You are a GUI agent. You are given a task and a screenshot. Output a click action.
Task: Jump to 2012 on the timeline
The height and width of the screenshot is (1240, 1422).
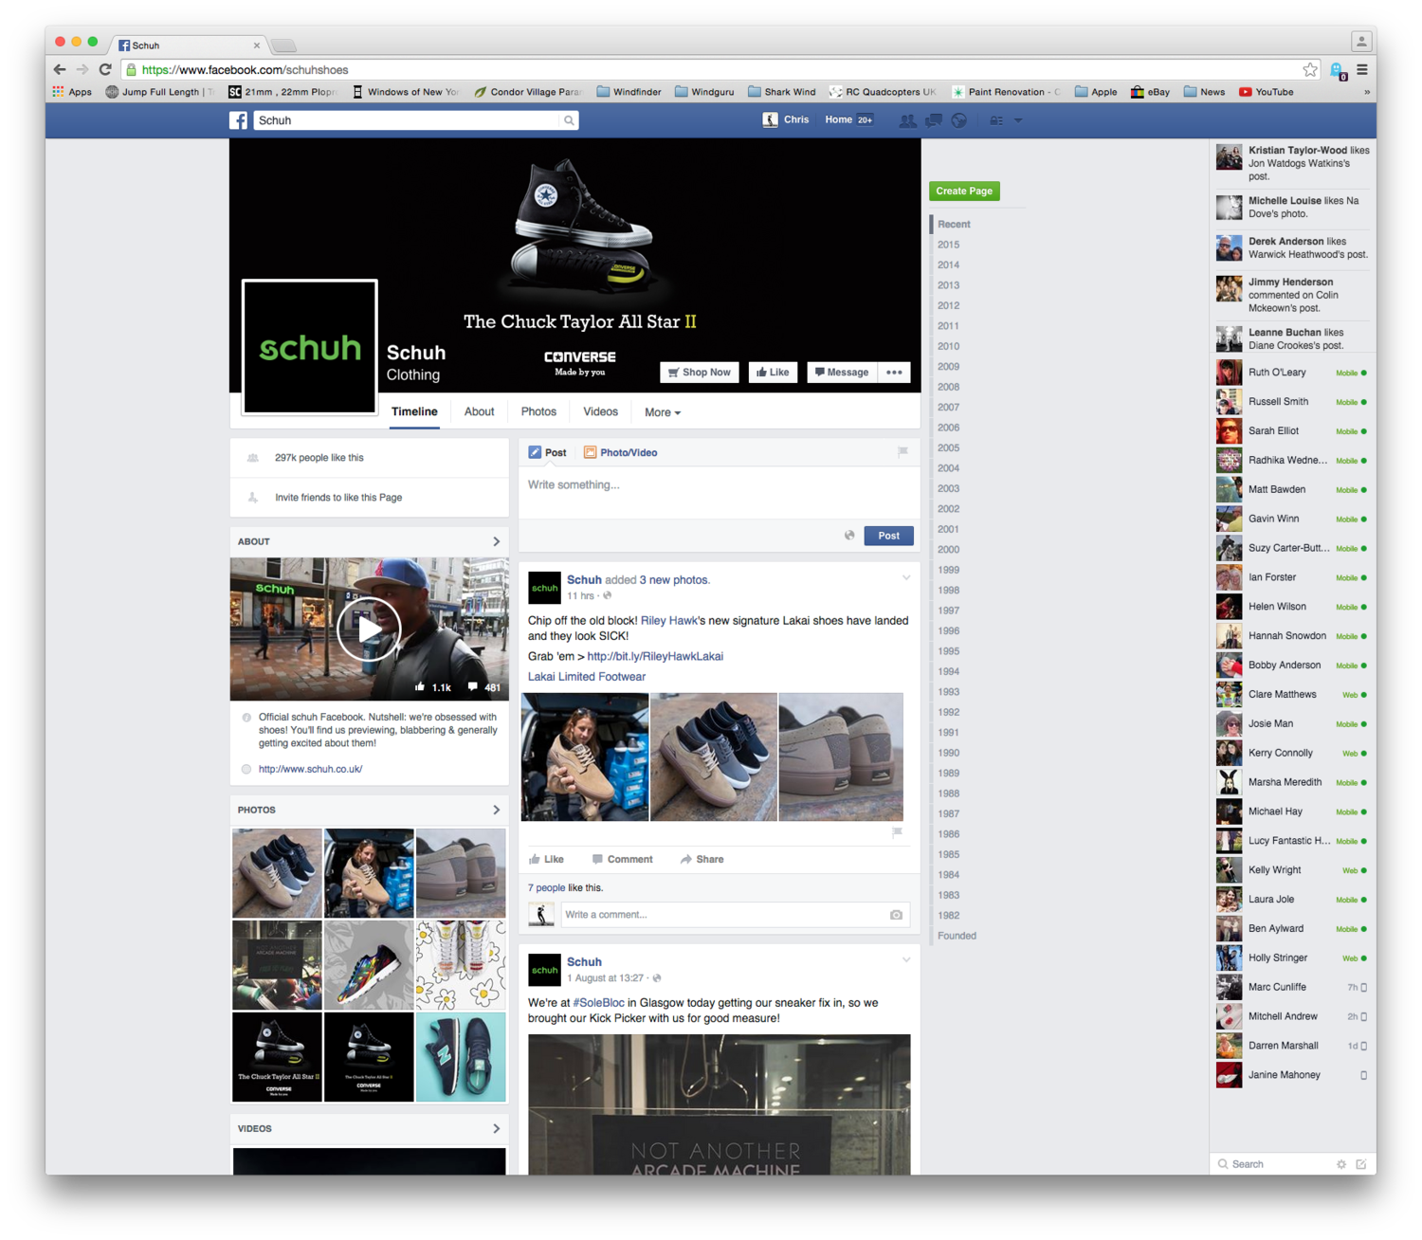pyautogui.click(x=948, y=305)
